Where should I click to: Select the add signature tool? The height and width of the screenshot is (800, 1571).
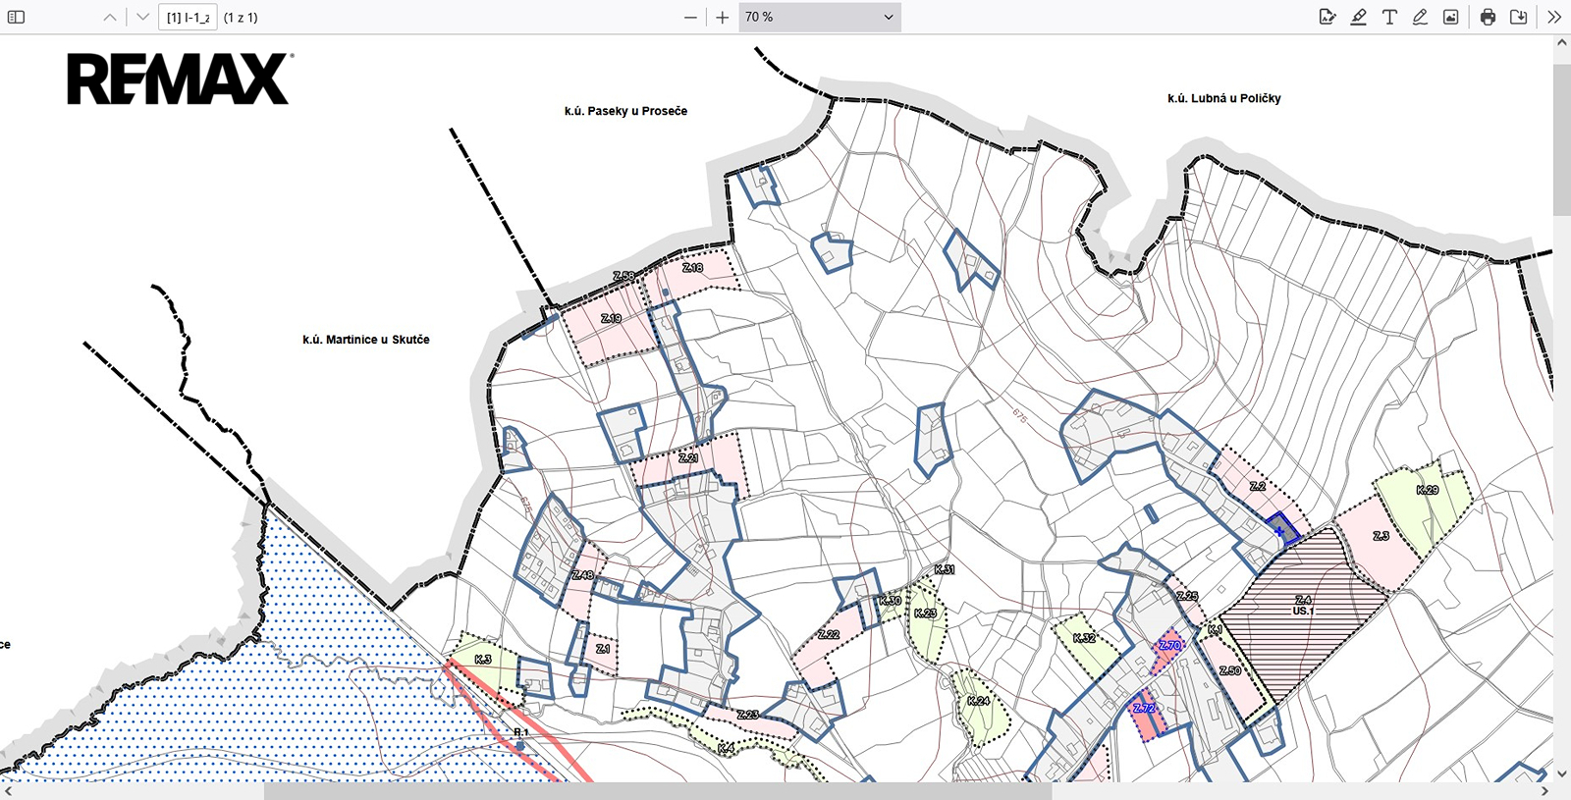[x=1327, y=17]
